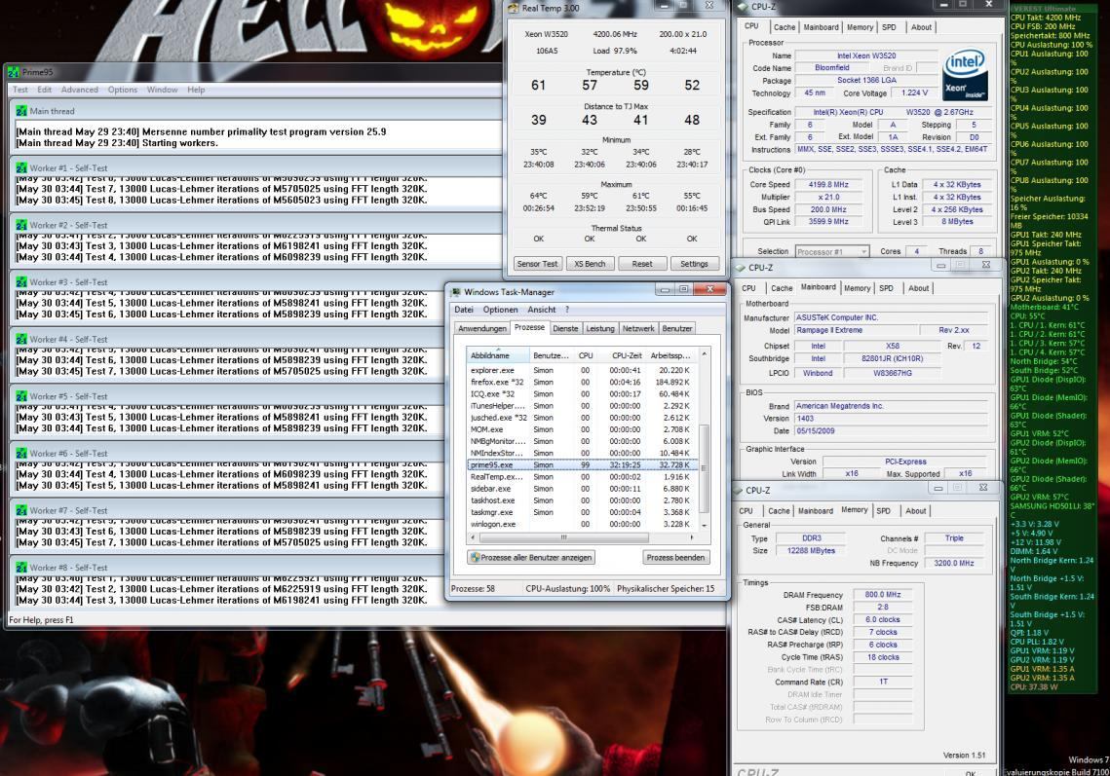Open the Ansicht menu in Task-Manager
1110x776 pixels.
(542, 310)
